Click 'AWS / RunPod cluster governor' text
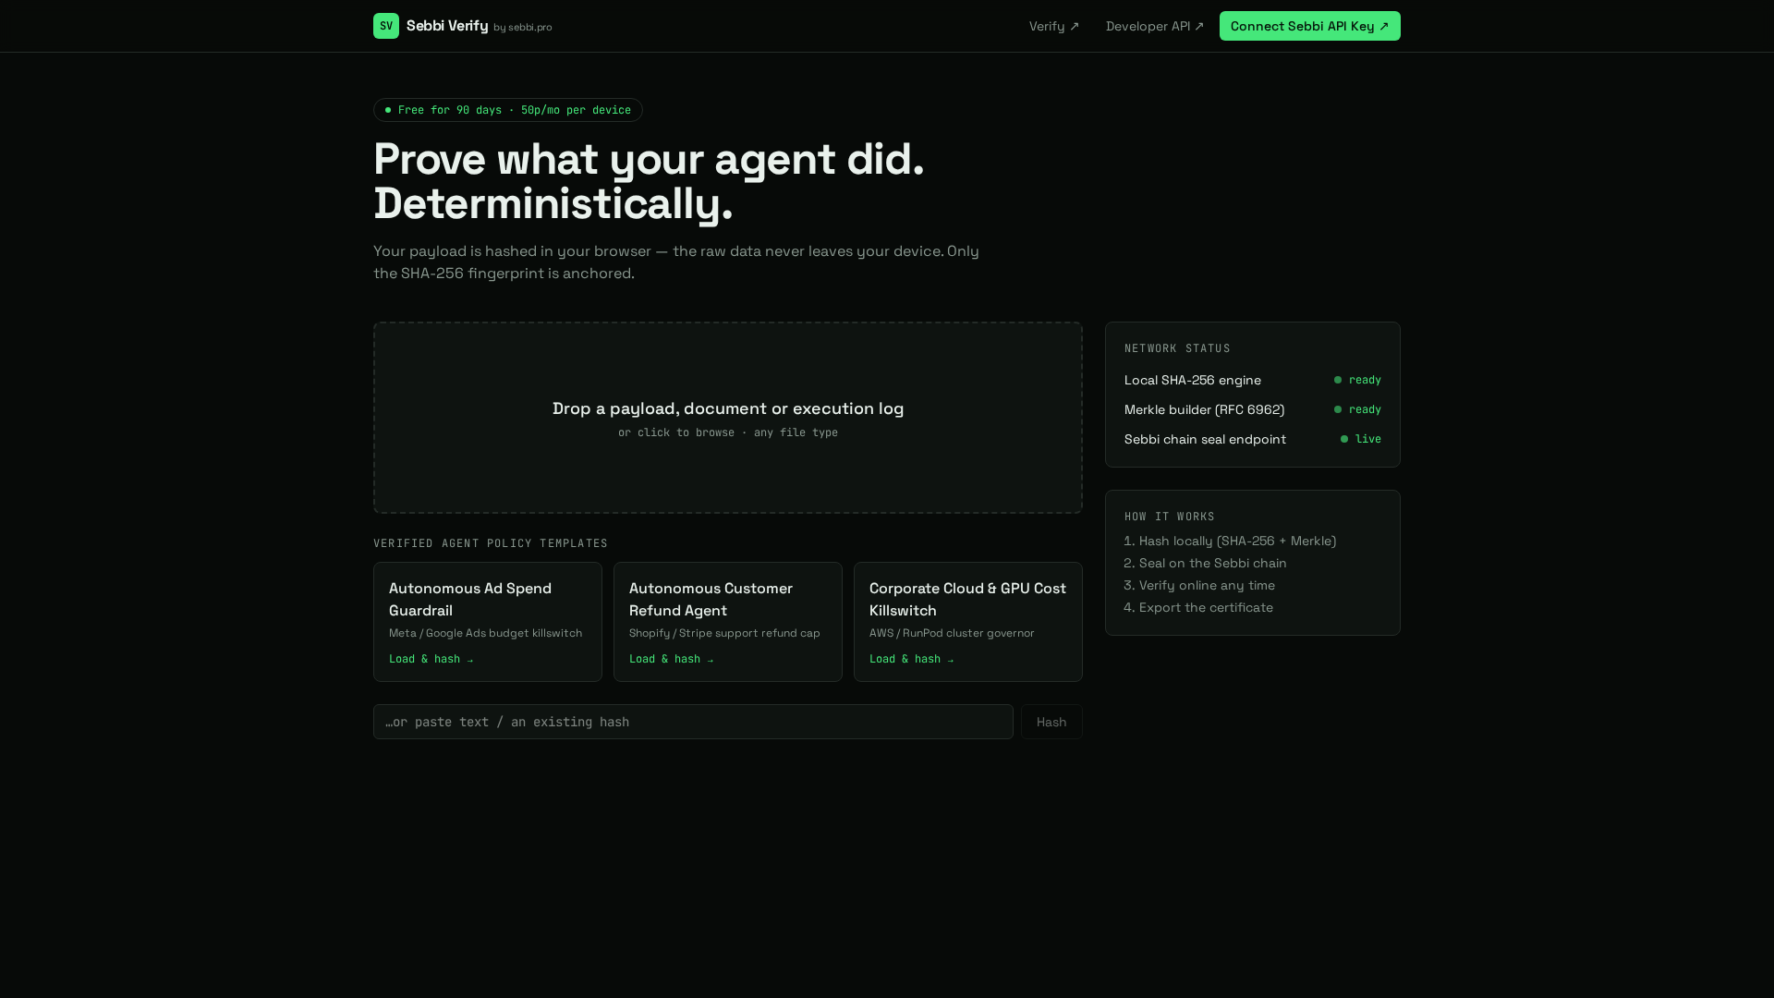This screenshot has height=998, width=1774. coord(952,633)
